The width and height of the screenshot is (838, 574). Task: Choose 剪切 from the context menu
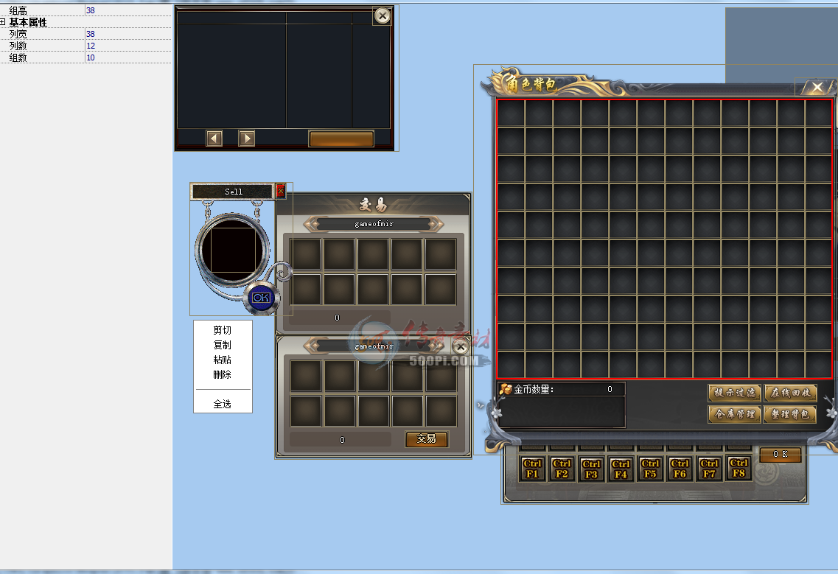click(223, 330)
